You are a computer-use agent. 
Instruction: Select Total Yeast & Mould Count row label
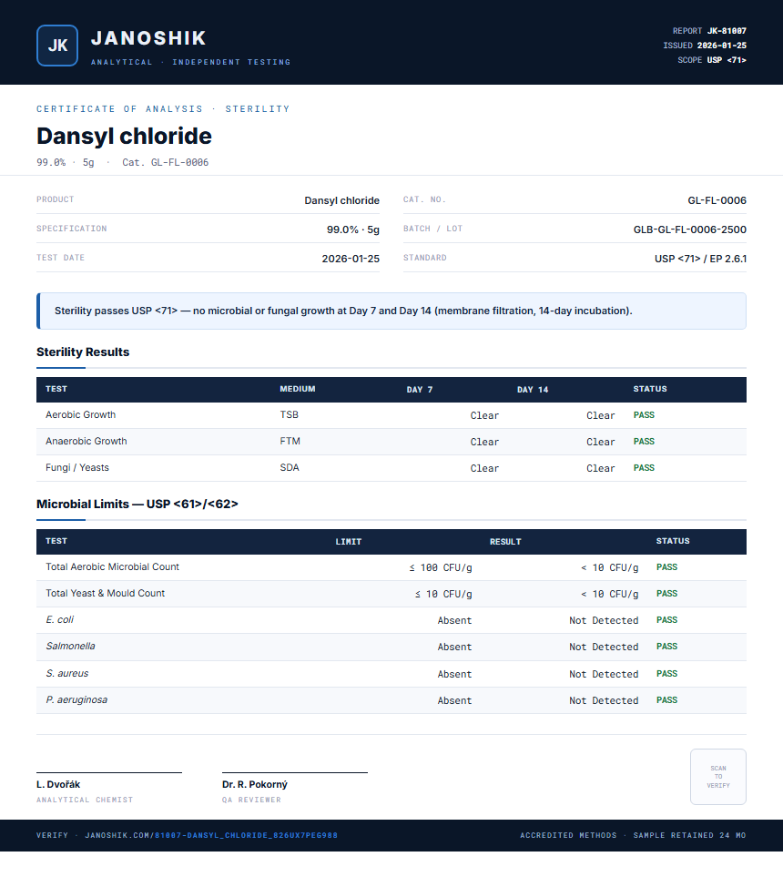click(x=105, y=593)
